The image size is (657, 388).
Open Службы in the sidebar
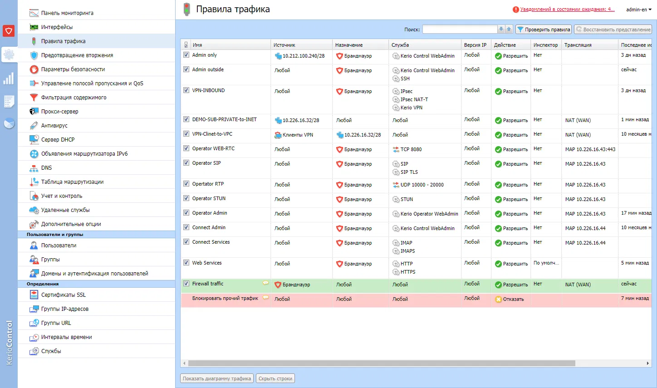click(x=96, y=351)
